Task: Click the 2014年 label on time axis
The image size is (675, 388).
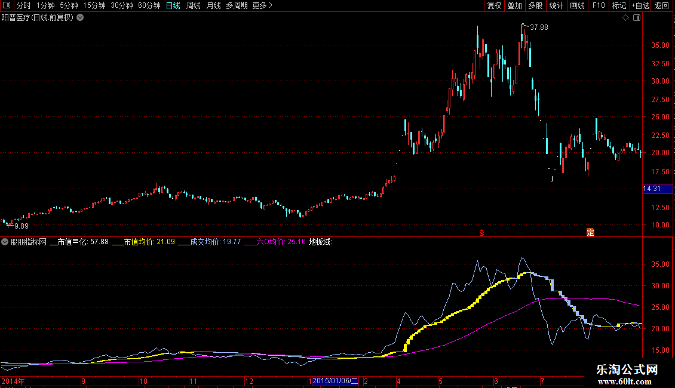Action: coord(13,381)
